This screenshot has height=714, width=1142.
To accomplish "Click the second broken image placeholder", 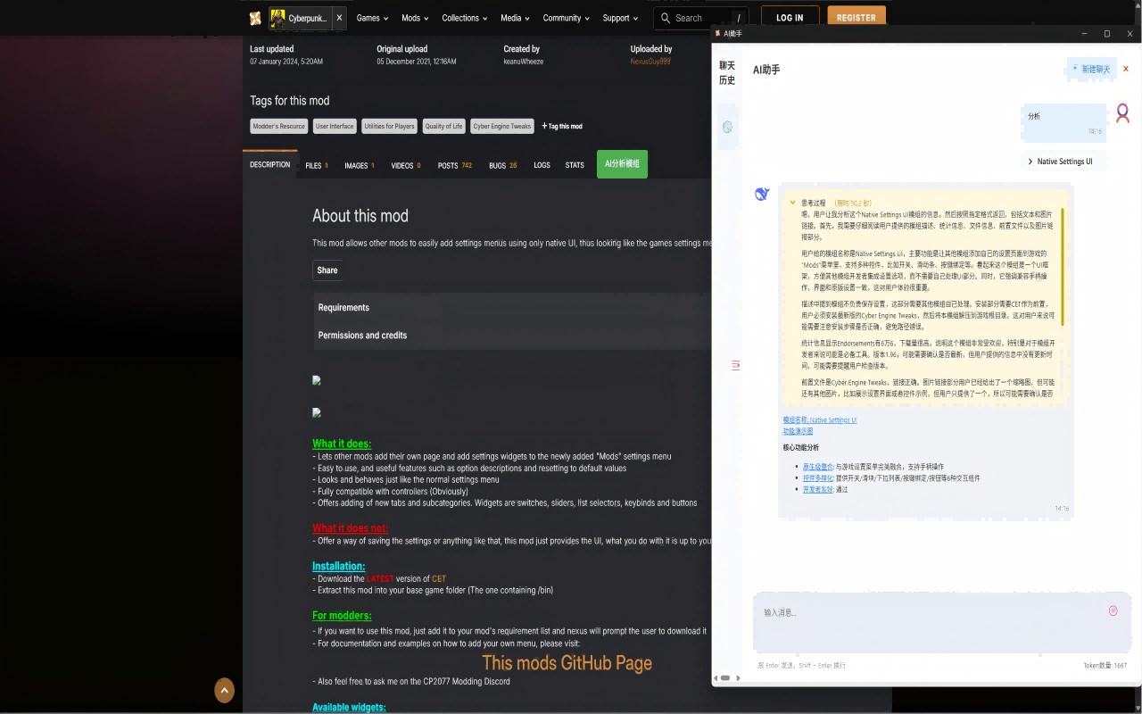I will coord(316,412).
